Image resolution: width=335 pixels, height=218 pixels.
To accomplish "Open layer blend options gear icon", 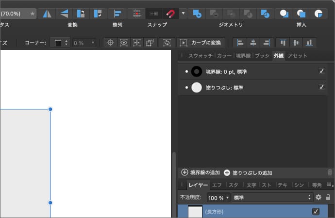I will (x=318, y=198).
